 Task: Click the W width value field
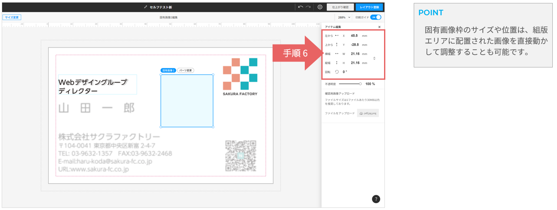[x=355, y=54]
